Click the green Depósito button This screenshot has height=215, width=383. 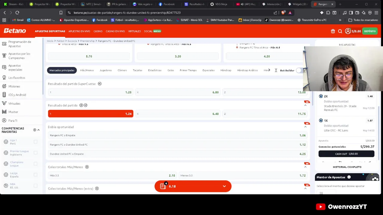[x=370, y=31]
